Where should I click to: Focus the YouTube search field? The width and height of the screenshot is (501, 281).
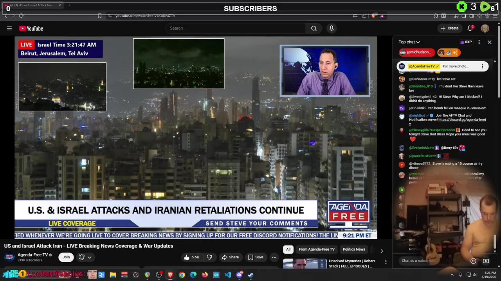(236, 28)
